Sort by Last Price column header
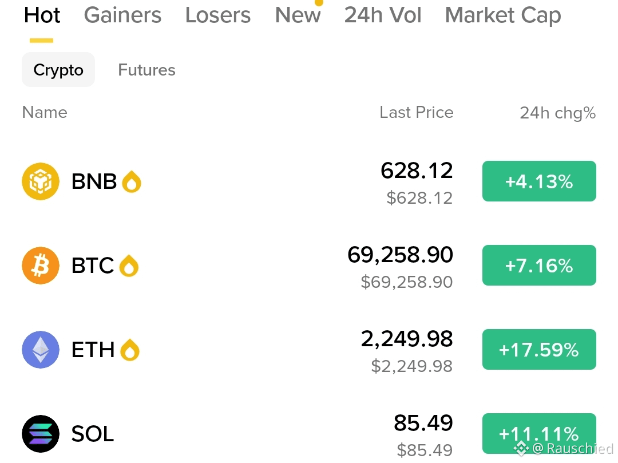The image size is (618, 463). point(417,112)
